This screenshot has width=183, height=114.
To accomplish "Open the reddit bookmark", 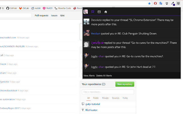I will pyautogui.click(x=36, y=8).
